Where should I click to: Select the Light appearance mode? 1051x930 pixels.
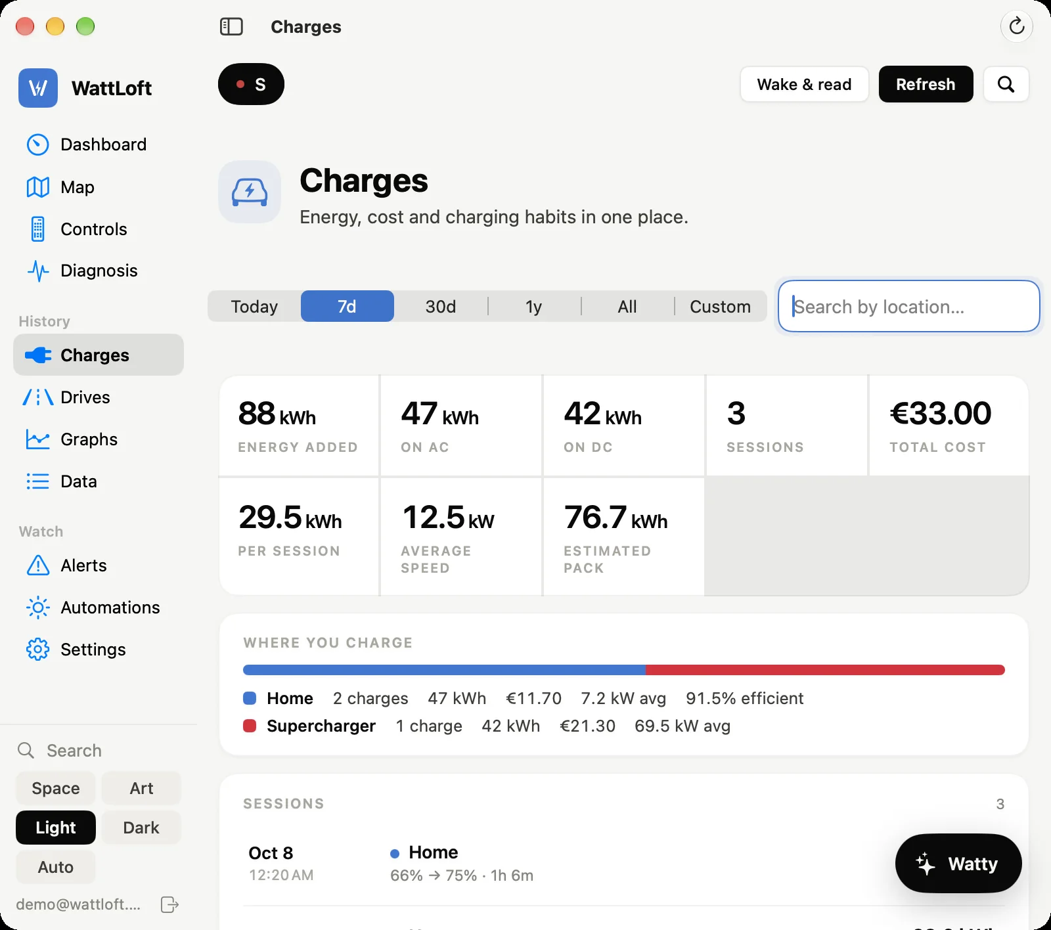pyautogui.click(x=56, y=828)
